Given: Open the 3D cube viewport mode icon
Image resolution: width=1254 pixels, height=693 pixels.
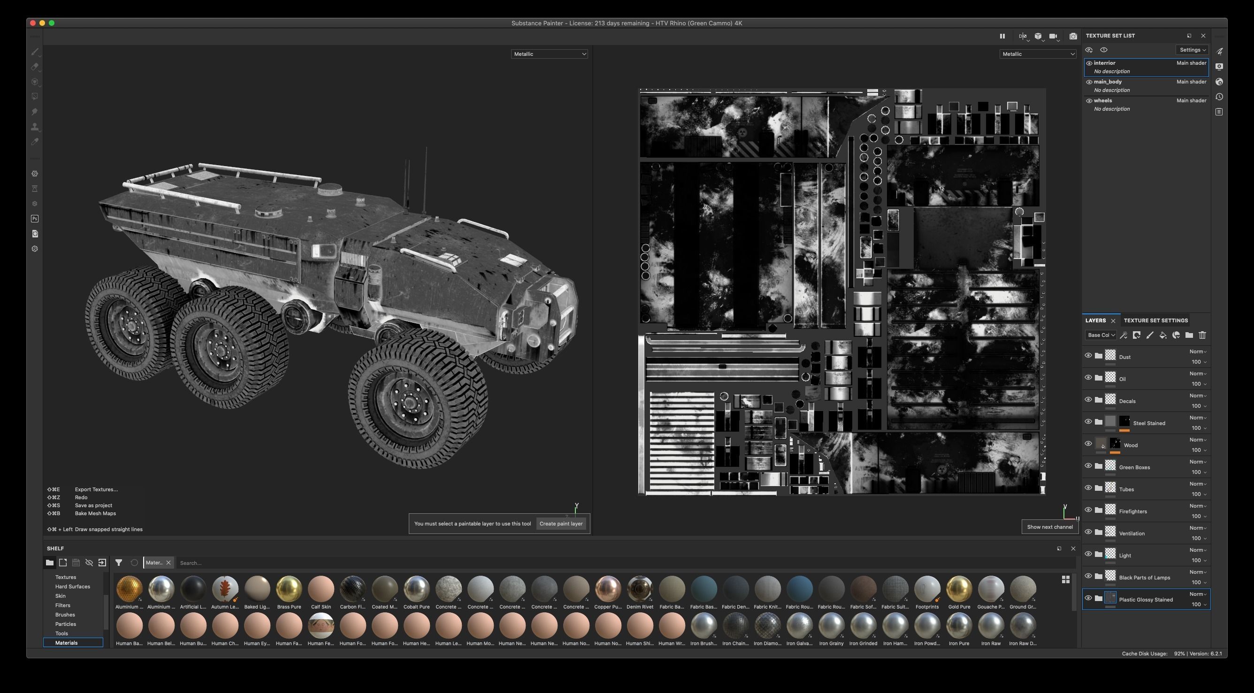Looking at the screenshot, I should pos(1038,36).
